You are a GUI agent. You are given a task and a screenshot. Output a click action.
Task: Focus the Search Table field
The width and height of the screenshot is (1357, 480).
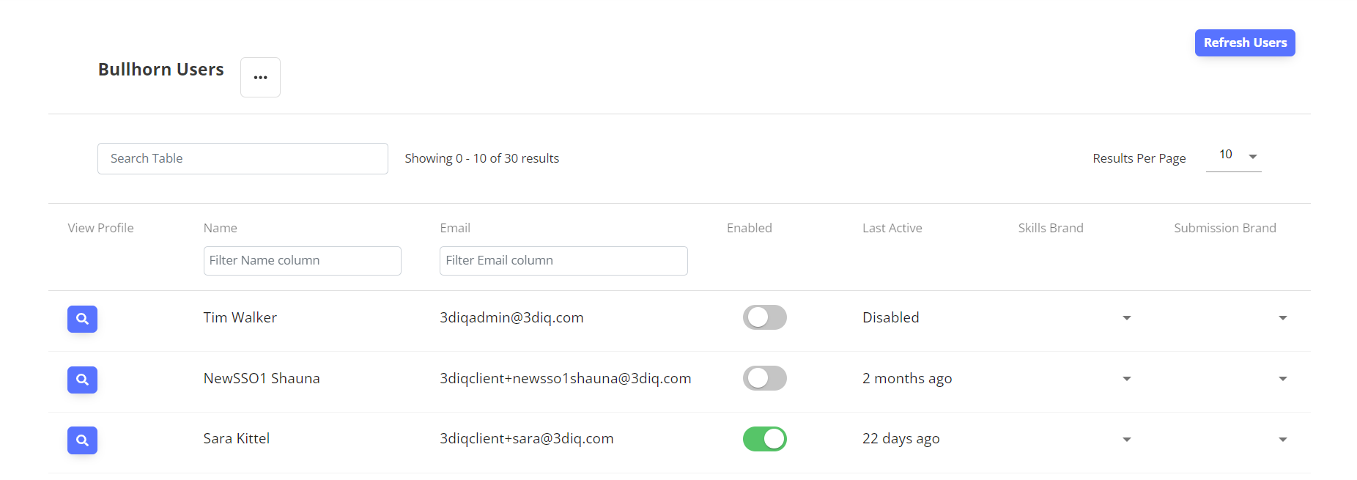point(243,158)
